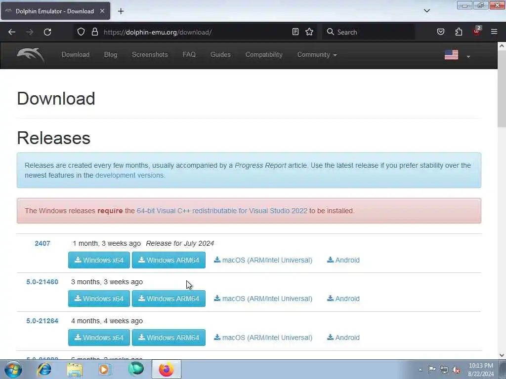506x379 pixels.
Task: Open the Pocket save icon
Action: tap(440, 32)
